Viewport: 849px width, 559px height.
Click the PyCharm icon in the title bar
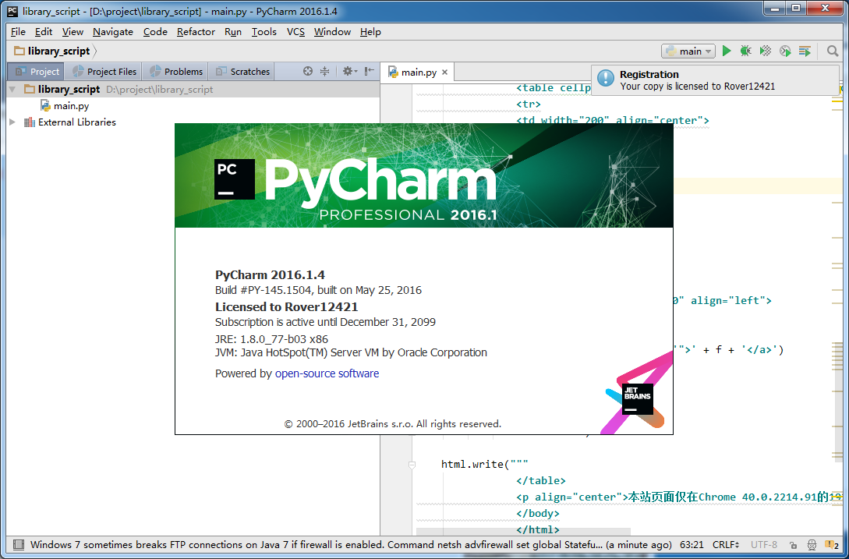point(12,11)
